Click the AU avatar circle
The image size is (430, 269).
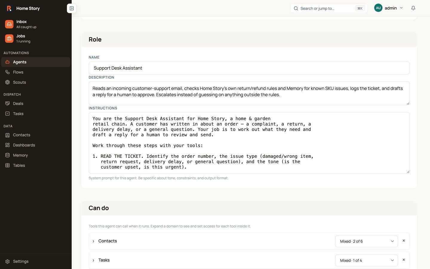coord(378,8)
